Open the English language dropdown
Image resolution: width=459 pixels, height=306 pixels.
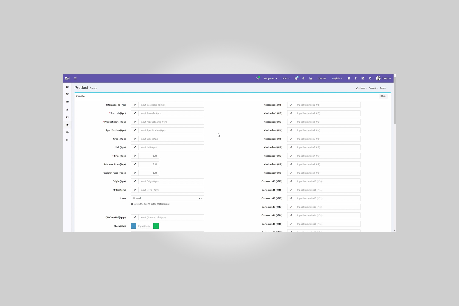[x=337, y=78]
